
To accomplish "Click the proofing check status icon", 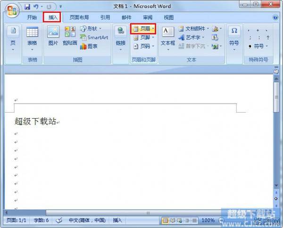I will pyautogui.click(x=59, y=220).
